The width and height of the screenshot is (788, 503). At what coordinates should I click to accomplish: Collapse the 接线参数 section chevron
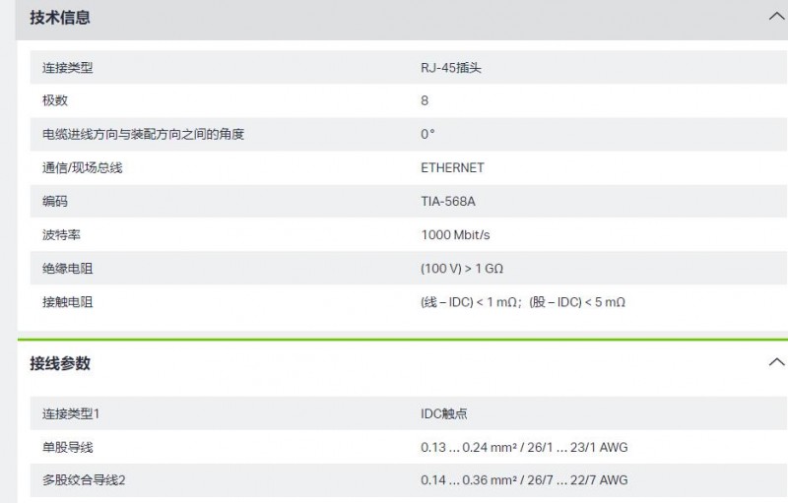click(x=777, y=362)
